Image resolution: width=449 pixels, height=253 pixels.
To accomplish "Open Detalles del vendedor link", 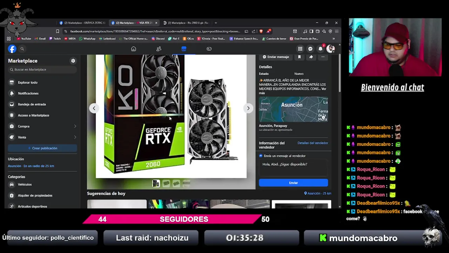I will click(313, 143).
